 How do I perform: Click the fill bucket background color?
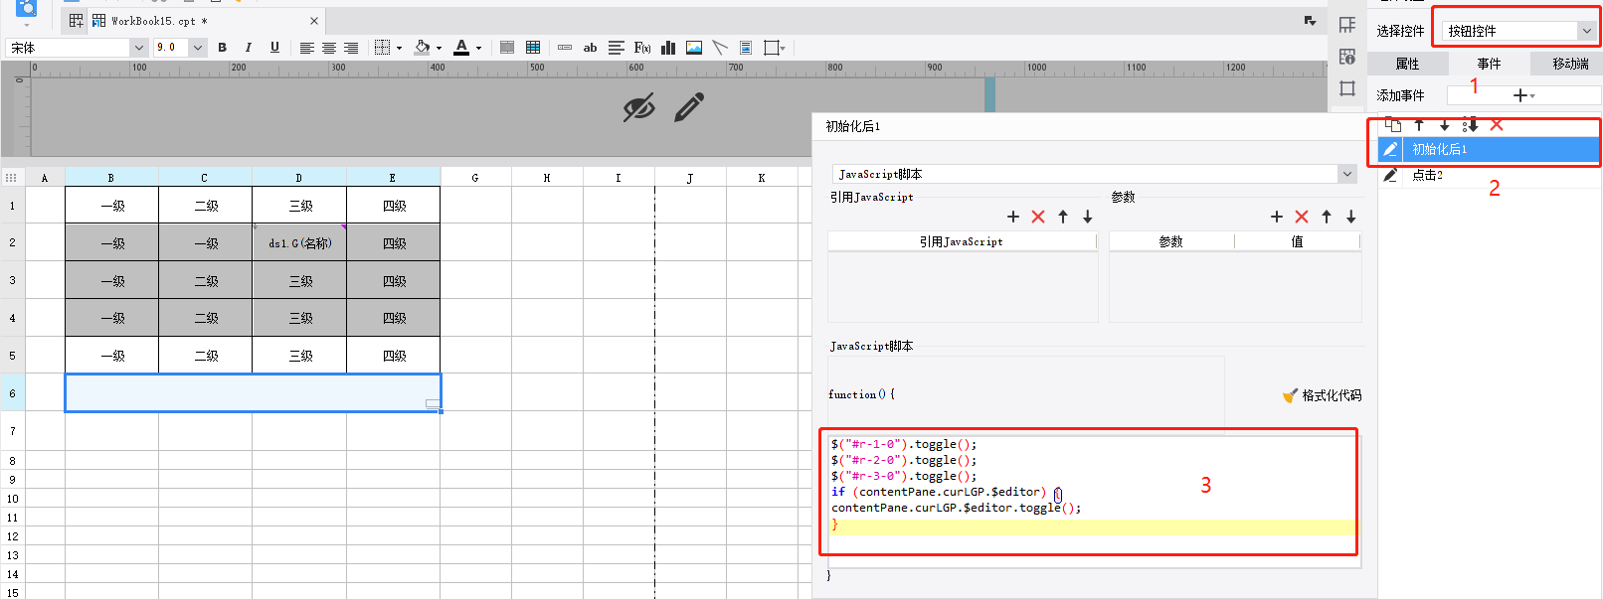pyautogui.click(x=423, y=47)
